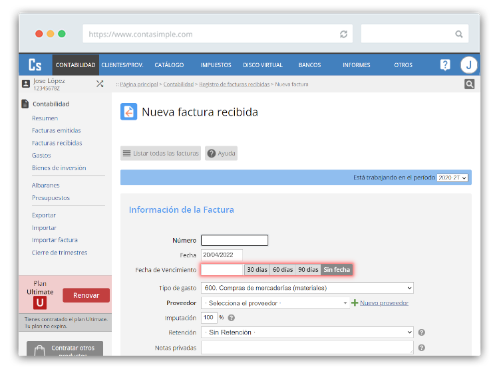
Task: Click the help icon next to Retención
Action: [x=422, y=332]
